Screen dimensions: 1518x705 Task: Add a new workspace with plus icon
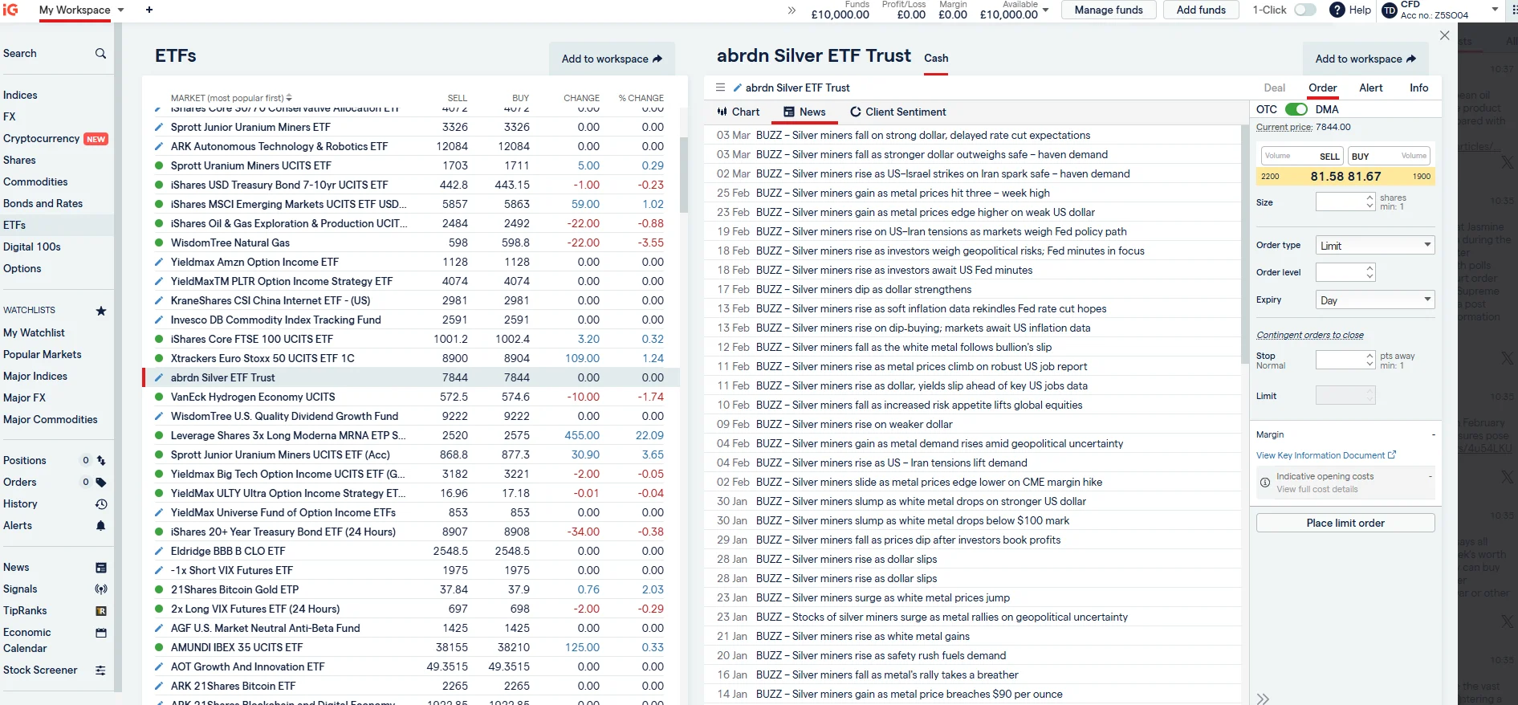pyautogui.click(x=149, y=10)
